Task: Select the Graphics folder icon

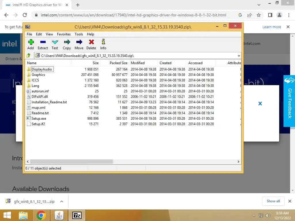Action: (x=29, y=75)
